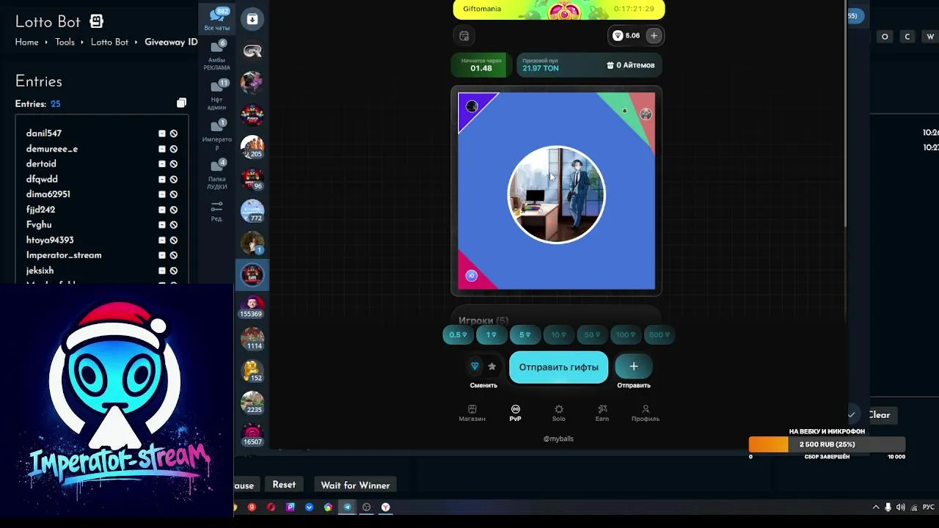Open the PvP tab
The width and height of the screenshot is (939, 528).
pos(515,413)
